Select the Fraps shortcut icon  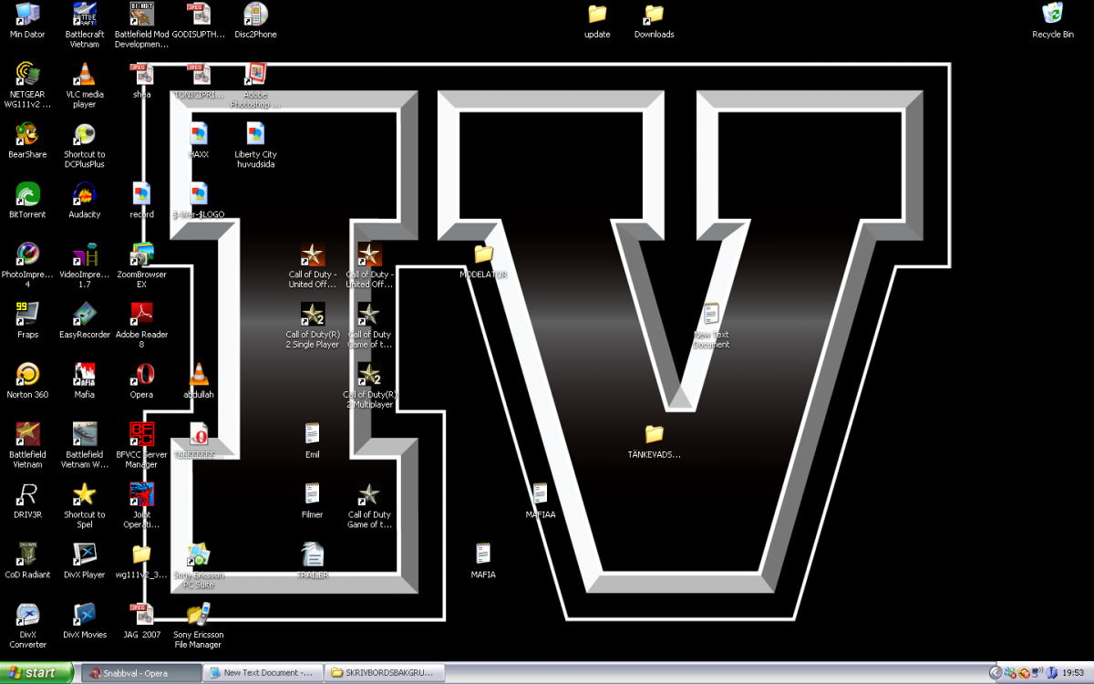pyautogui.click(x=27, y=315)
